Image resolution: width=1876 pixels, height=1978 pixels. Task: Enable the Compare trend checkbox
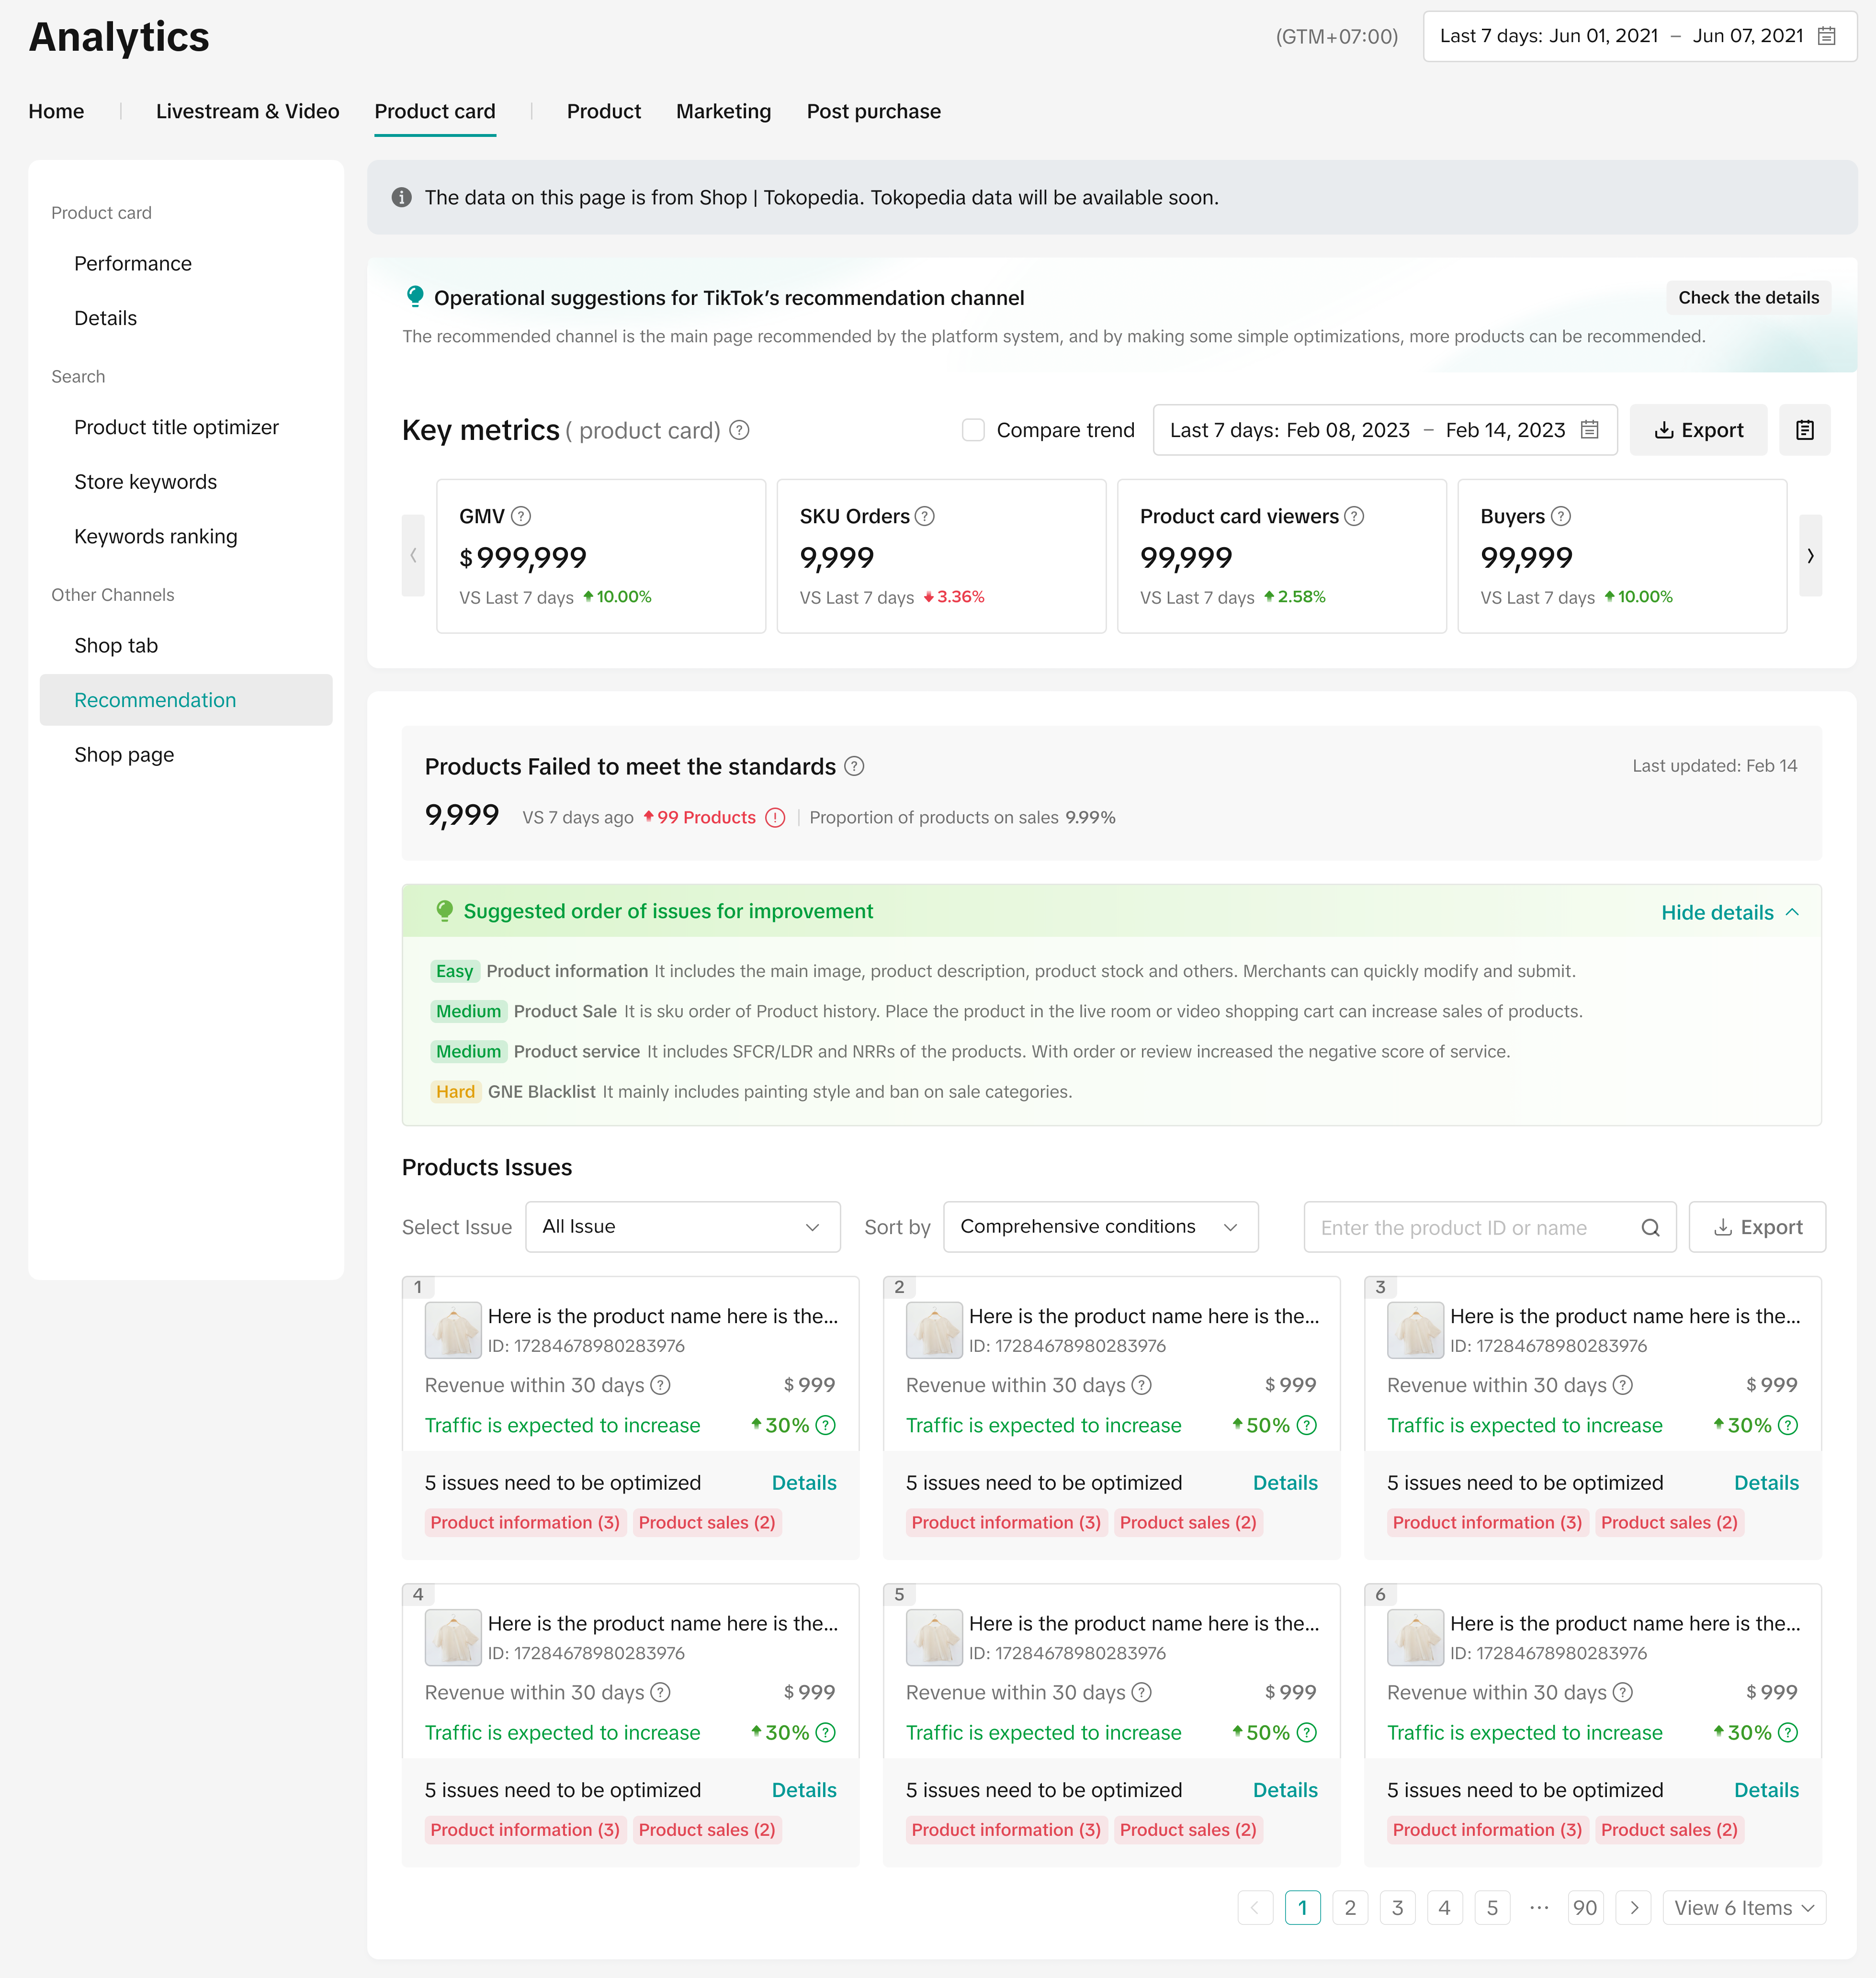973,430
